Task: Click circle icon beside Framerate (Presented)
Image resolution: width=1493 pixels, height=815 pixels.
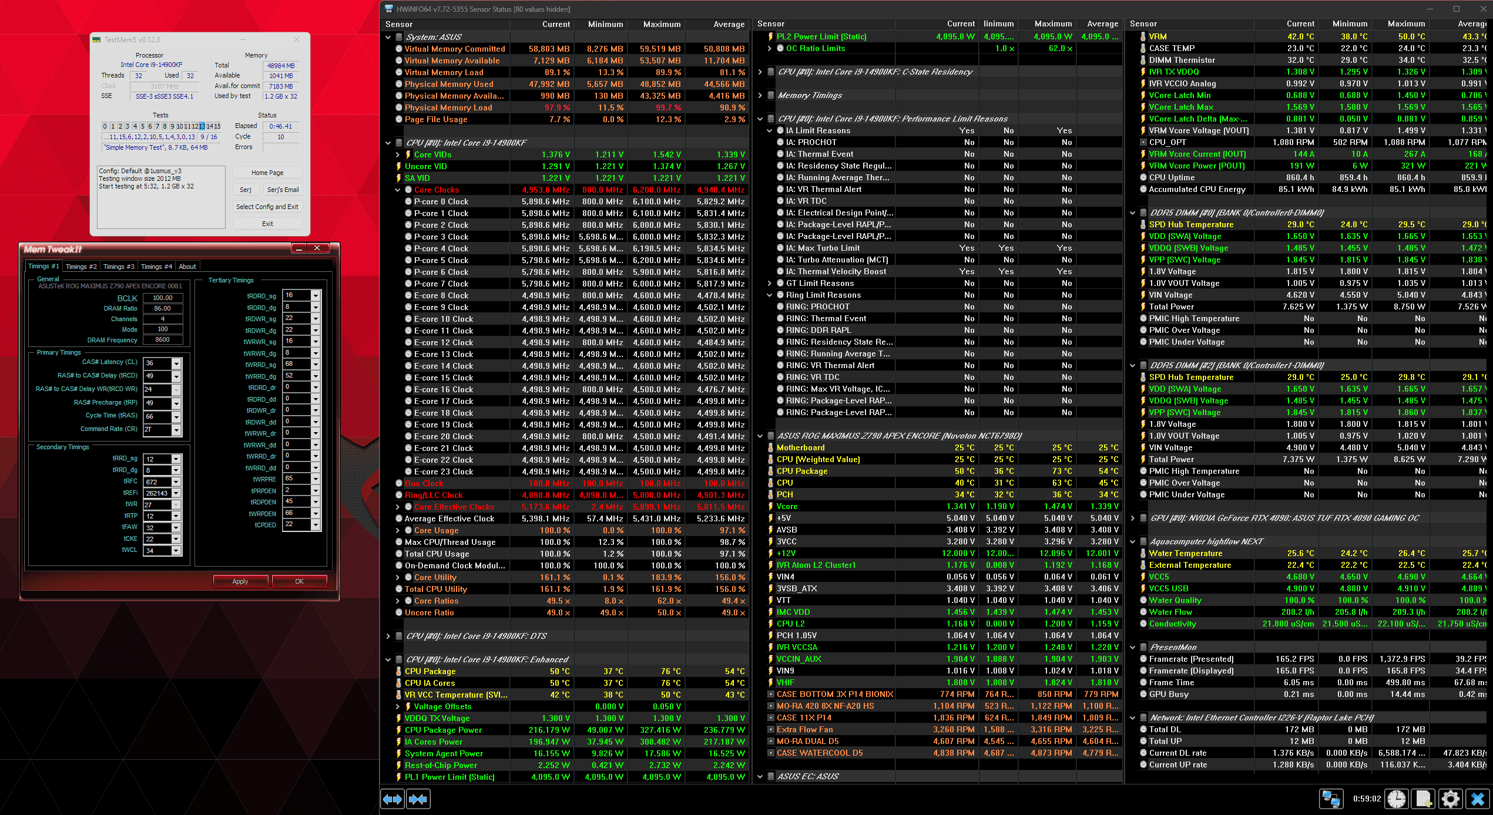Action: point(1143,659)
